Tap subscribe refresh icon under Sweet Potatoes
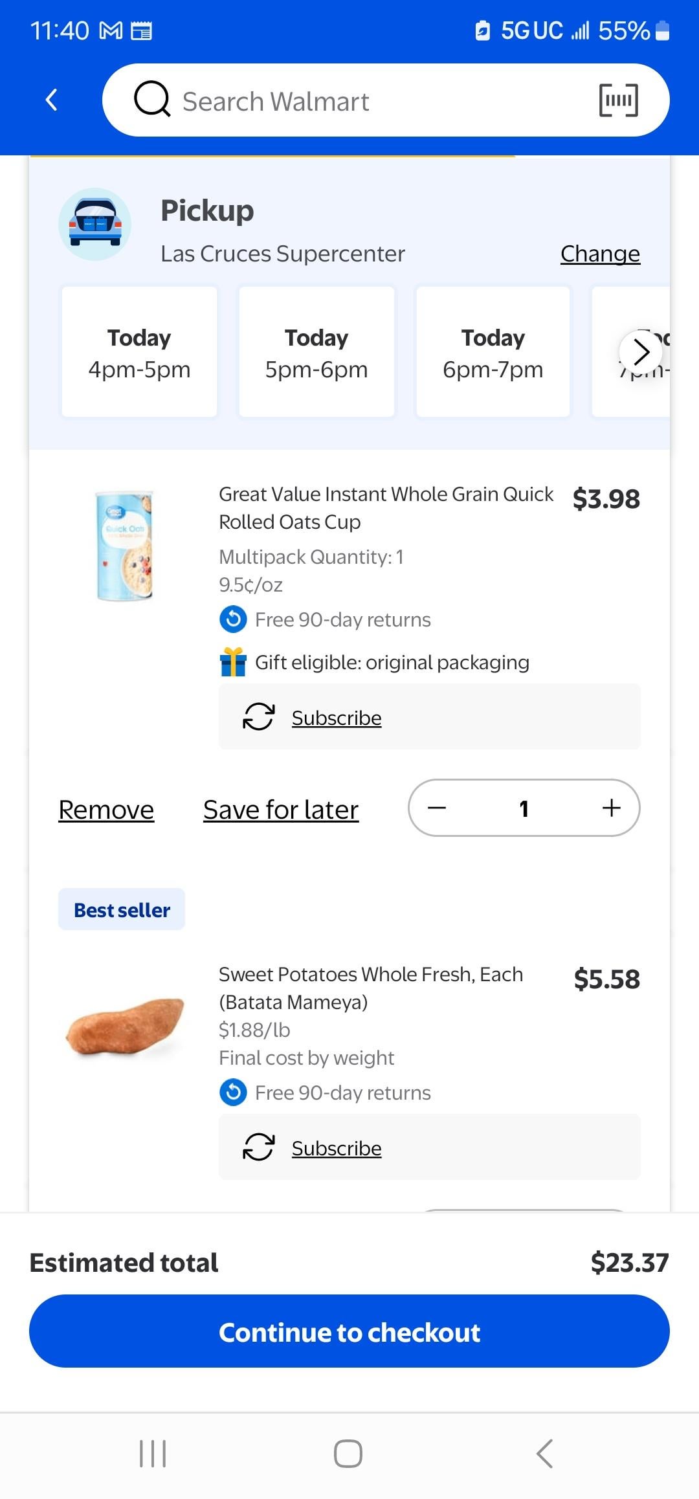699x1499 pixels. (x=258, y=1148)
